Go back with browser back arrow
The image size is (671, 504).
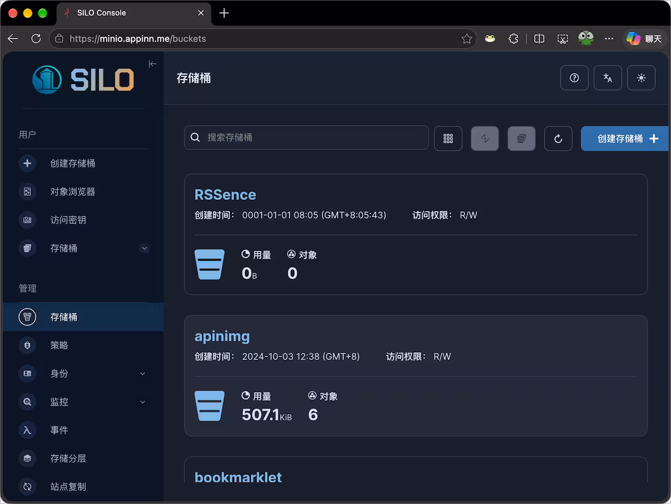click(13, 39)
